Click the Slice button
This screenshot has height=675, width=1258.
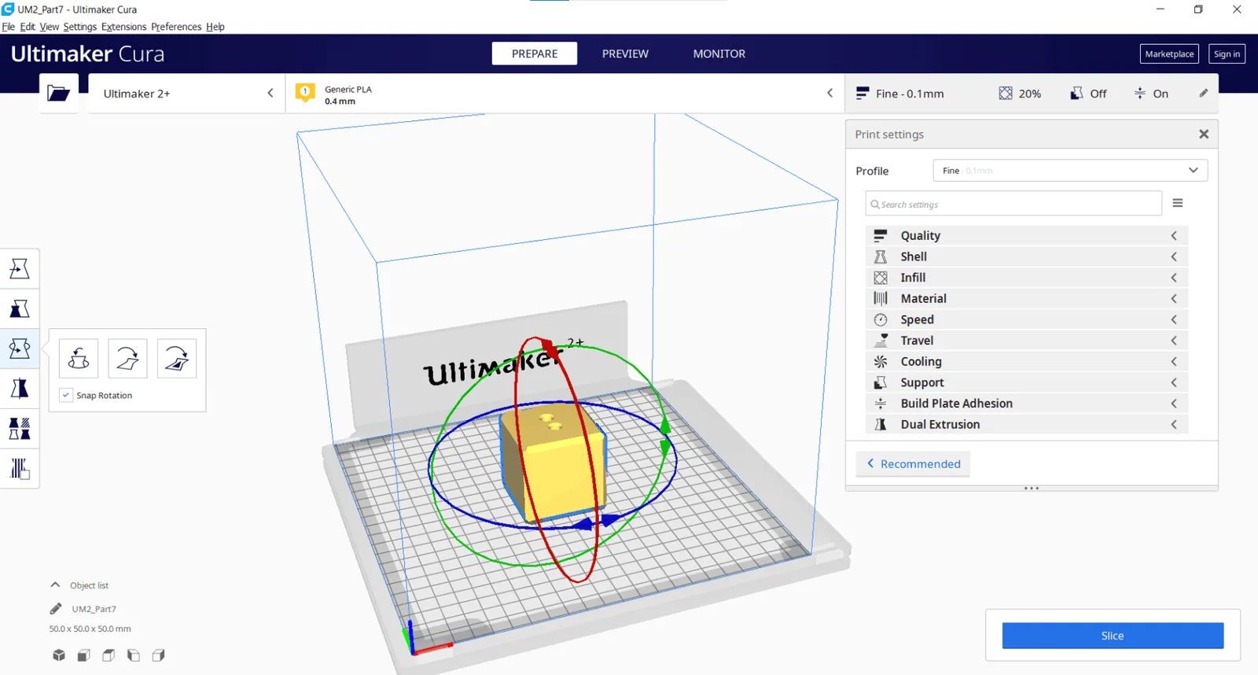(1113, 636)
